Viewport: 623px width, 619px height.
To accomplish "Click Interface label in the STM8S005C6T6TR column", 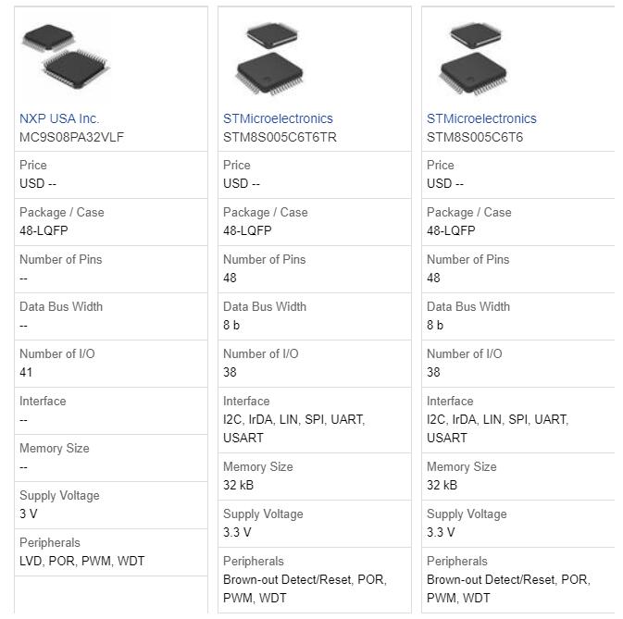I will [x=246, y=401].
